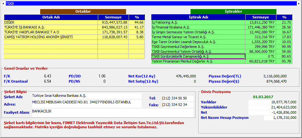Click the close x icon at top-right of TSKB window
Image resolution: width=302 pixels, height=138 pixels.
coord(299,4)
